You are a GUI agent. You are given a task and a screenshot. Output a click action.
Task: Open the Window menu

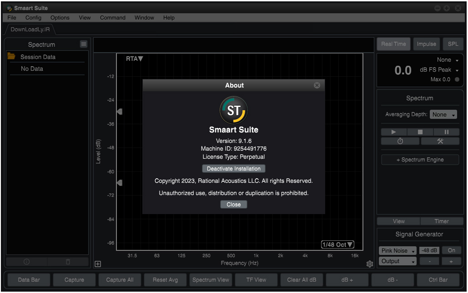tap(144, 18)
